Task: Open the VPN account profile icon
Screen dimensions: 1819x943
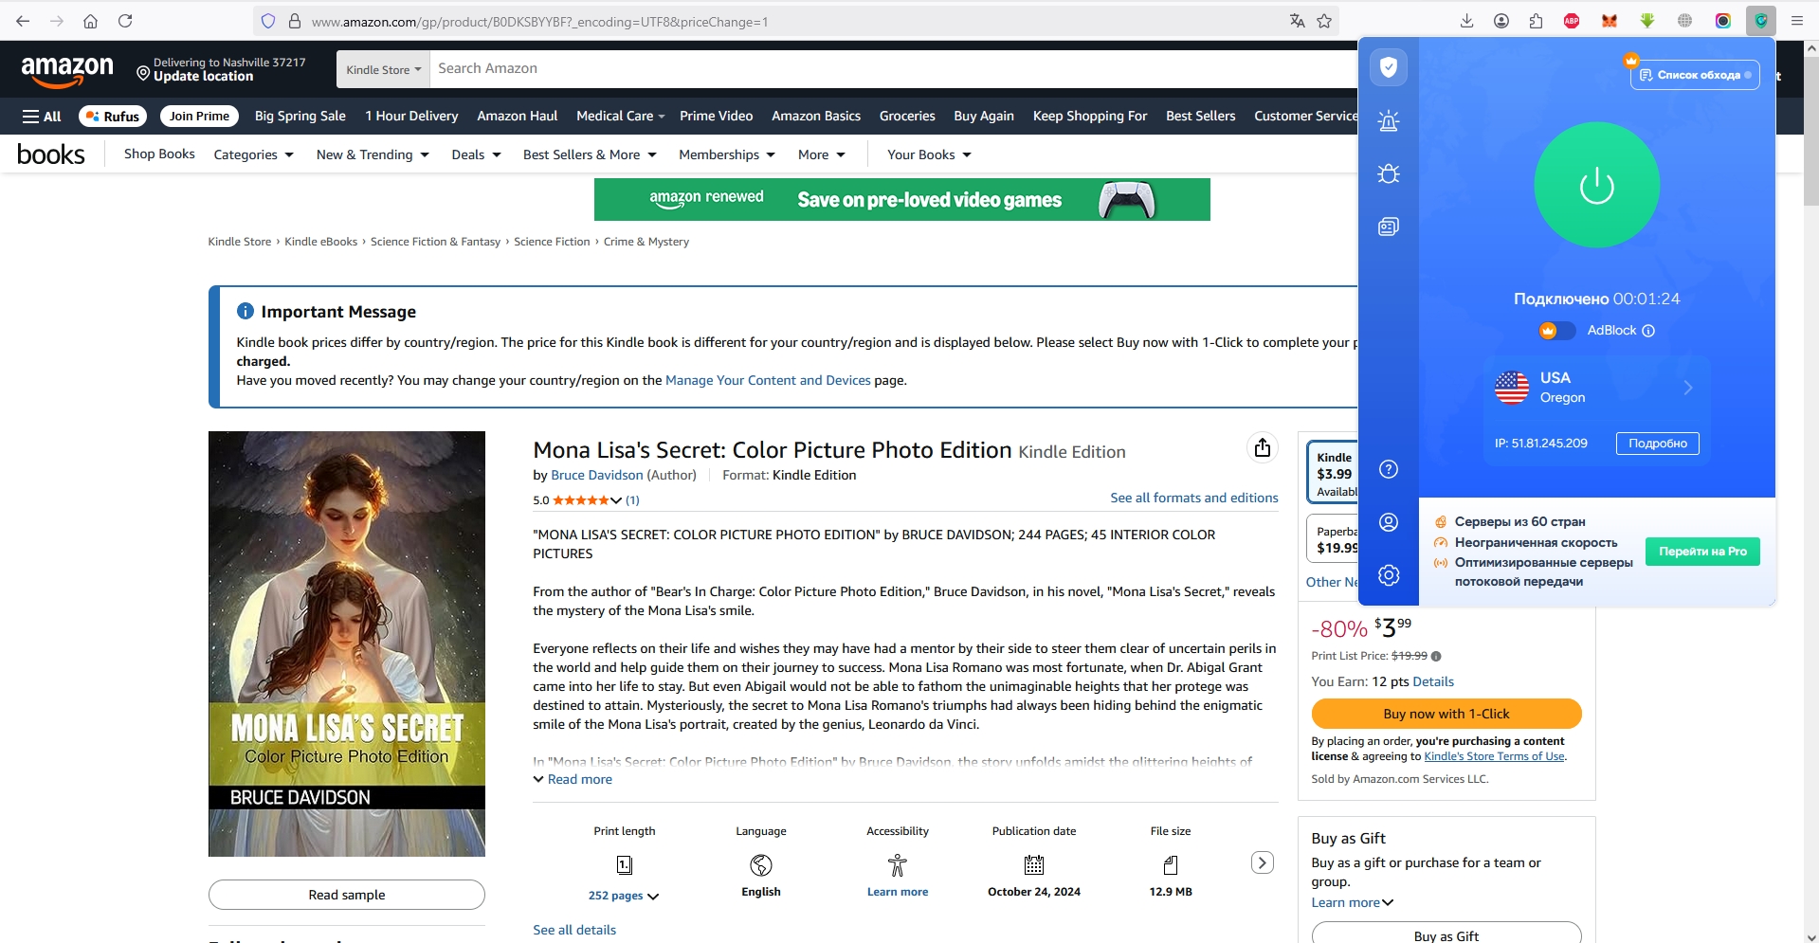Action: [1389, 522]
